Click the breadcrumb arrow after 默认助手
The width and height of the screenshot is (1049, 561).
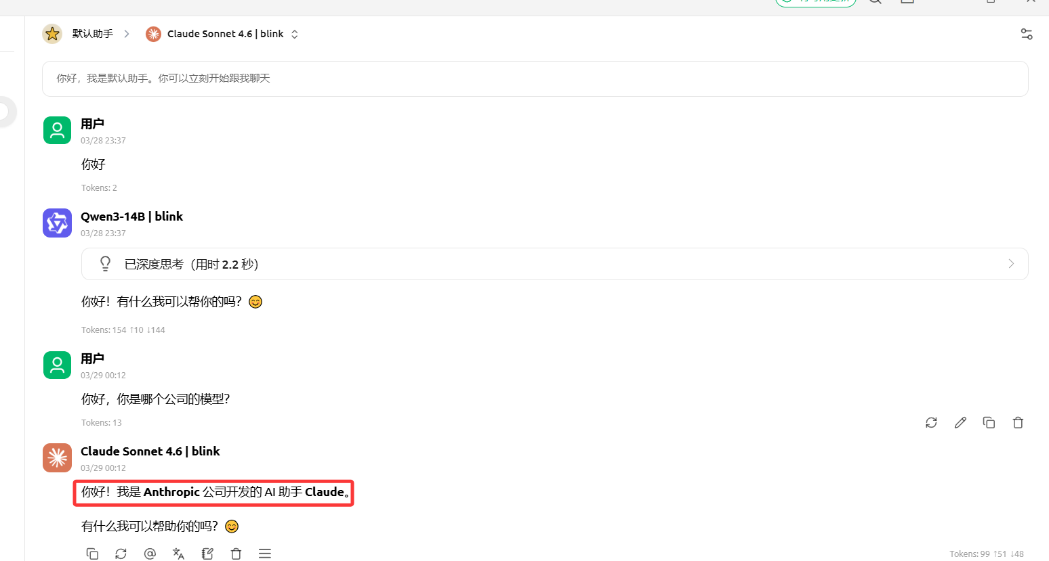[127, 34]
